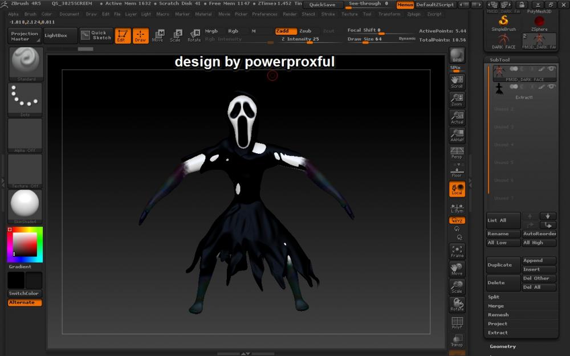The width and height of the screenshot is (570, 356).
Task: Click the Del Other button
Action: click(x=539, y=279)
